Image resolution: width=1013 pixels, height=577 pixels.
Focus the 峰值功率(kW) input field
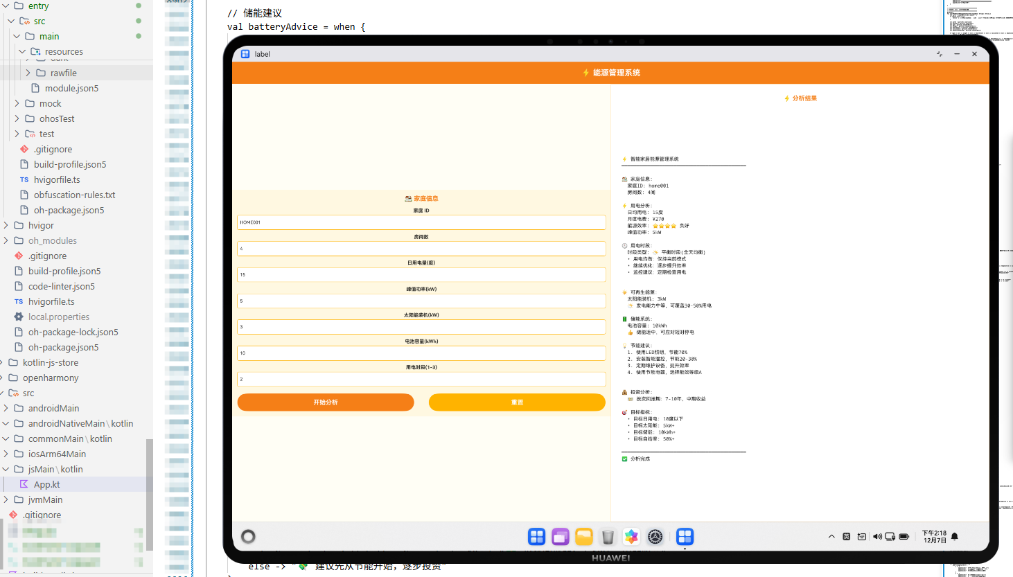[421, 301]
